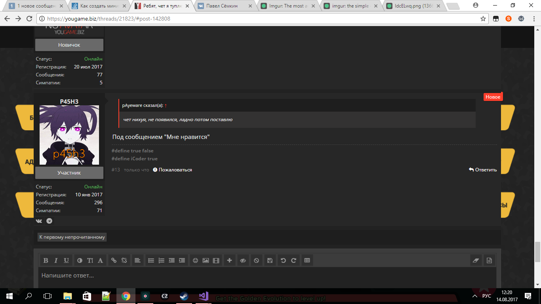Viewport: 541px width, 304px height.
Task: Bookmark this page with the star icon
Action: point(483,19)
